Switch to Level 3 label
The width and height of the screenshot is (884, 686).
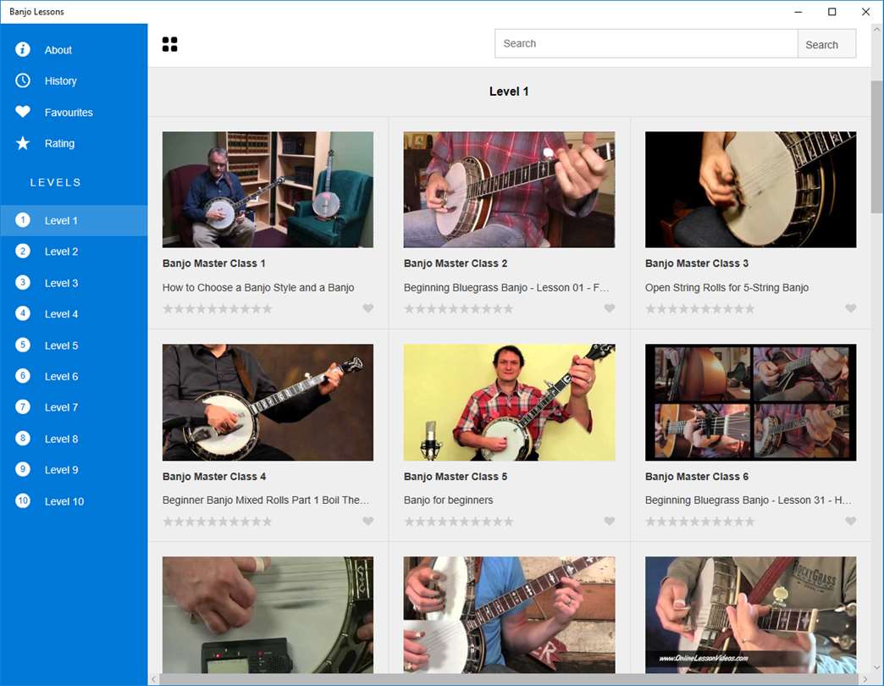62,283
